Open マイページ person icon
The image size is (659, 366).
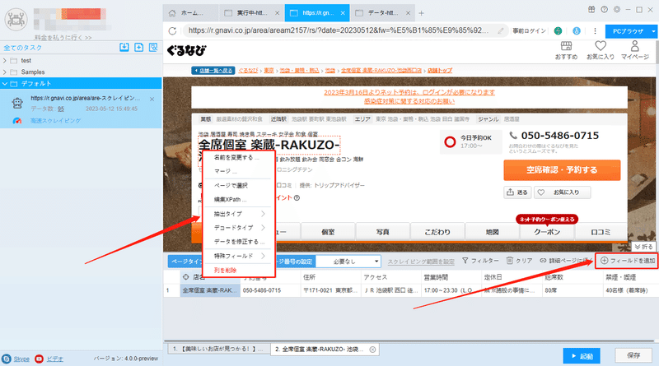pos(634,50)
